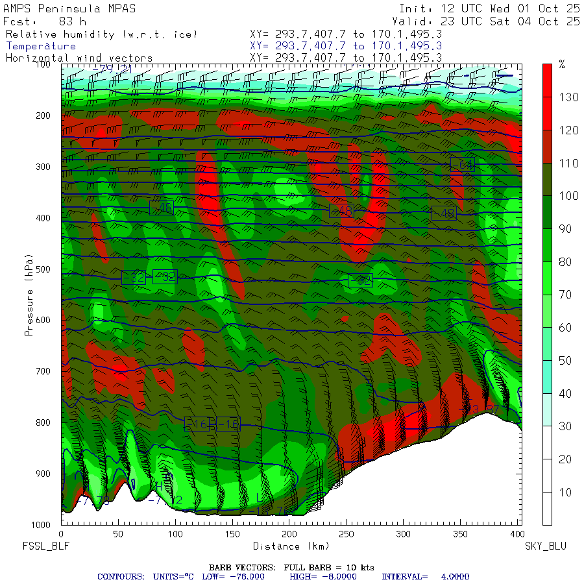
Task: Click the "400" distance axis tick label
Action: pos(517,534)
